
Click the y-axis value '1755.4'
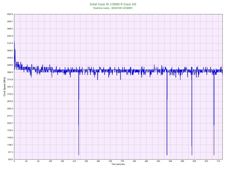(x=10, y=130)
